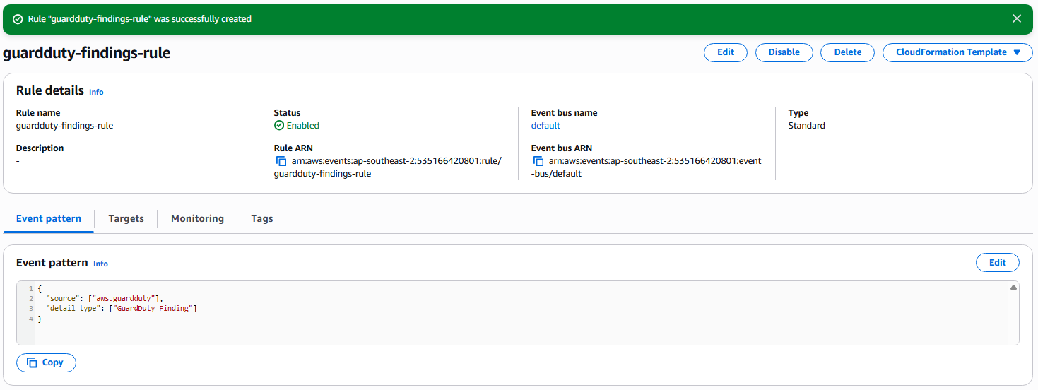Click the top Edit rule button
1038x390 pixels.
[x=726, y=52]
